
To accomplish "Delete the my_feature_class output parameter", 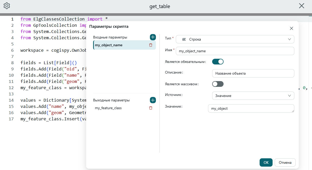I will click(151, 108).
